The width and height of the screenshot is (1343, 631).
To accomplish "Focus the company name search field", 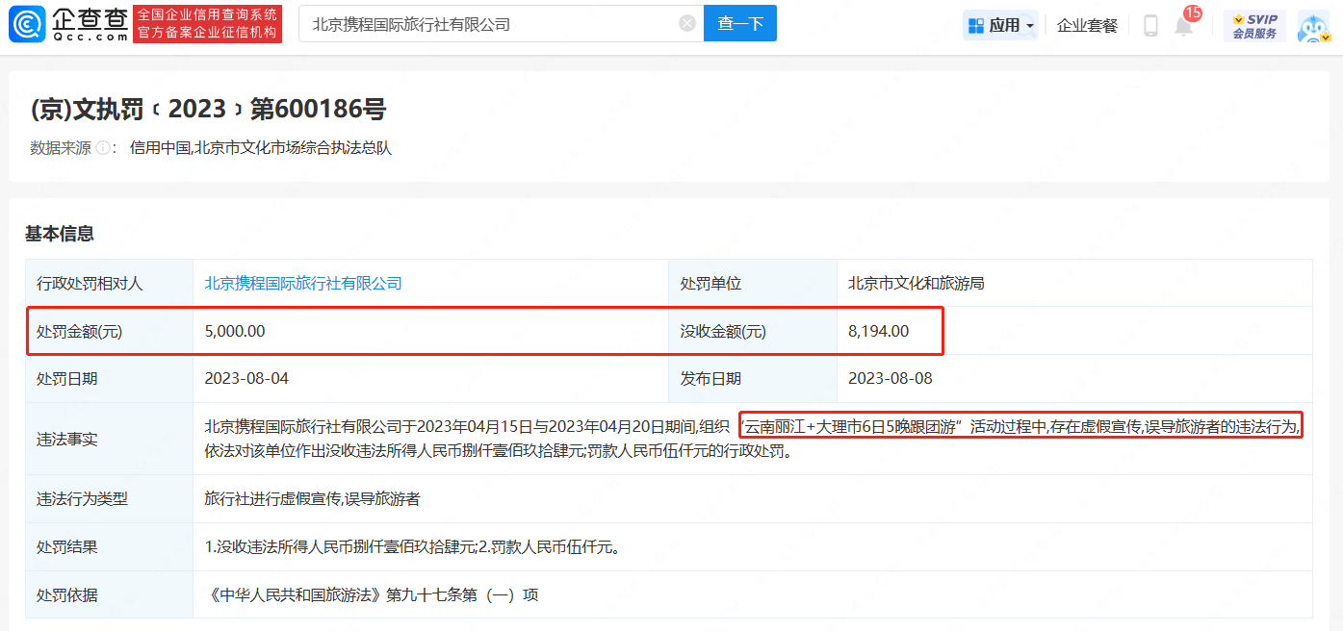I will coord(491,24).
